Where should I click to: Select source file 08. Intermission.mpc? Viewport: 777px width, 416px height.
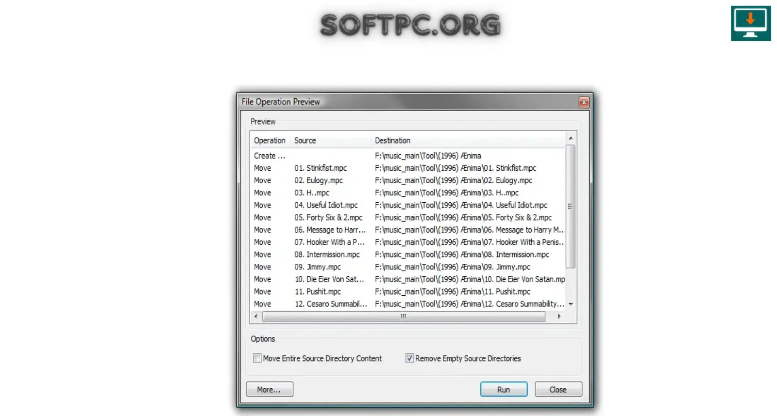(x=327, y=255)
